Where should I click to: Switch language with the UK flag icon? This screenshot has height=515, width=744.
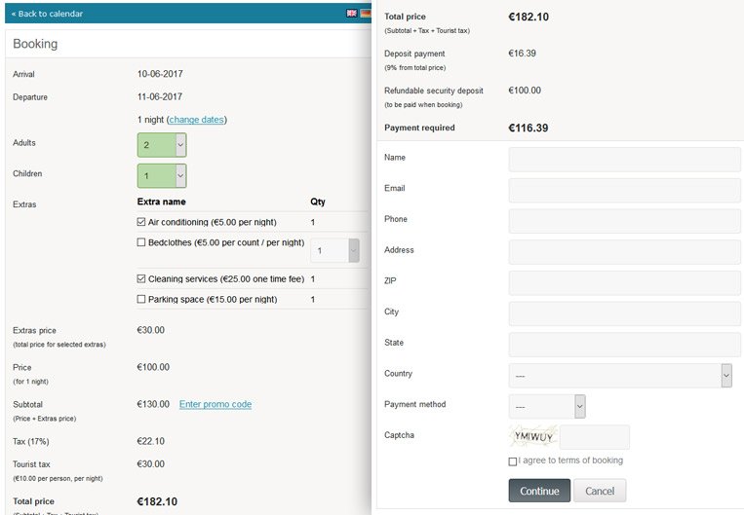pos(352,14)
